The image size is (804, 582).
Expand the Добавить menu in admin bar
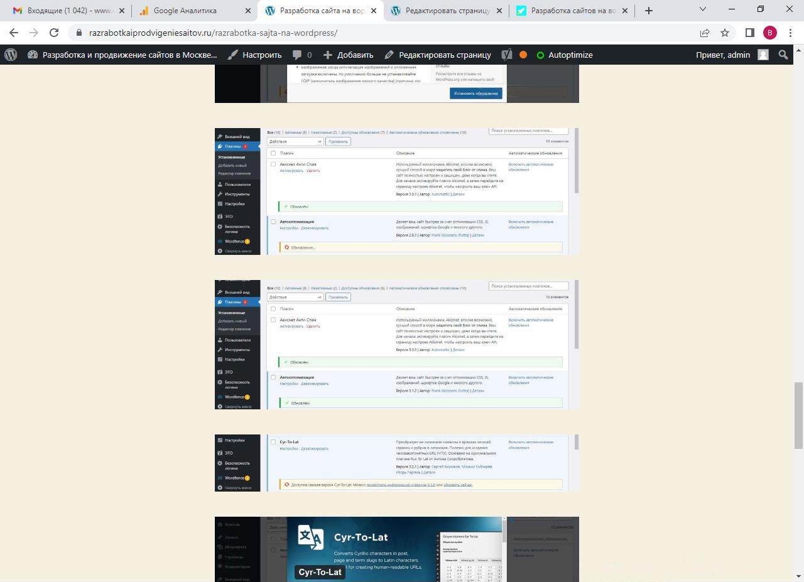coord(348,55)
